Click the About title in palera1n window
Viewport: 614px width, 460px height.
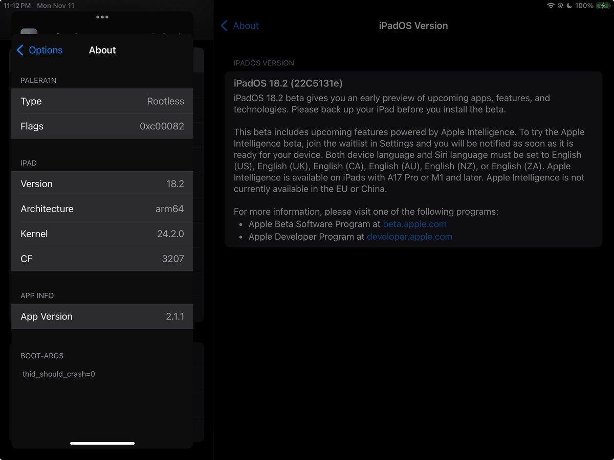point(102,50)
